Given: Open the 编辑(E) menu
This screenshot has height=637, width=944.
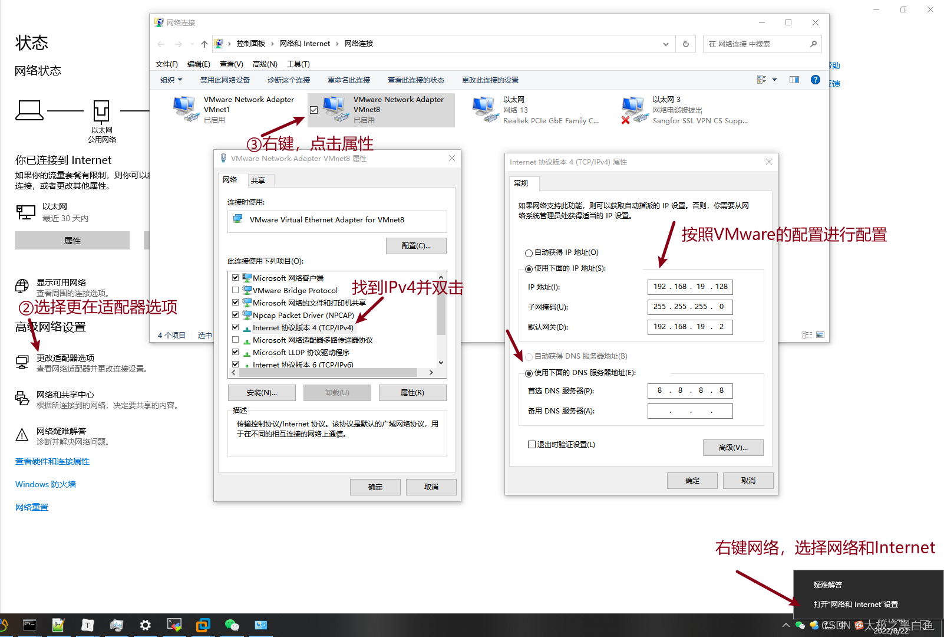Looking at the screenshot, I should tap(199, 64).
